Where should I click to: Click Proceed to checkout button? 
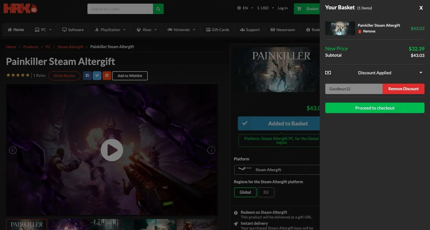tap(375, 108)
